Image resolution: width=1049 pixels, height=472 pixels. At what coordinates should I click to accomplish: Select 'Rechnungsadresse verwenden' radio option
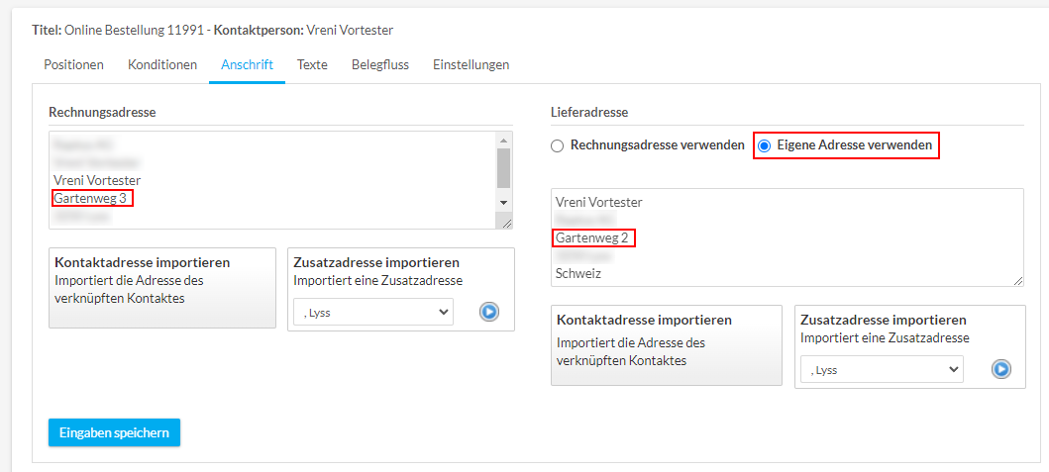(x=559, y=145)
